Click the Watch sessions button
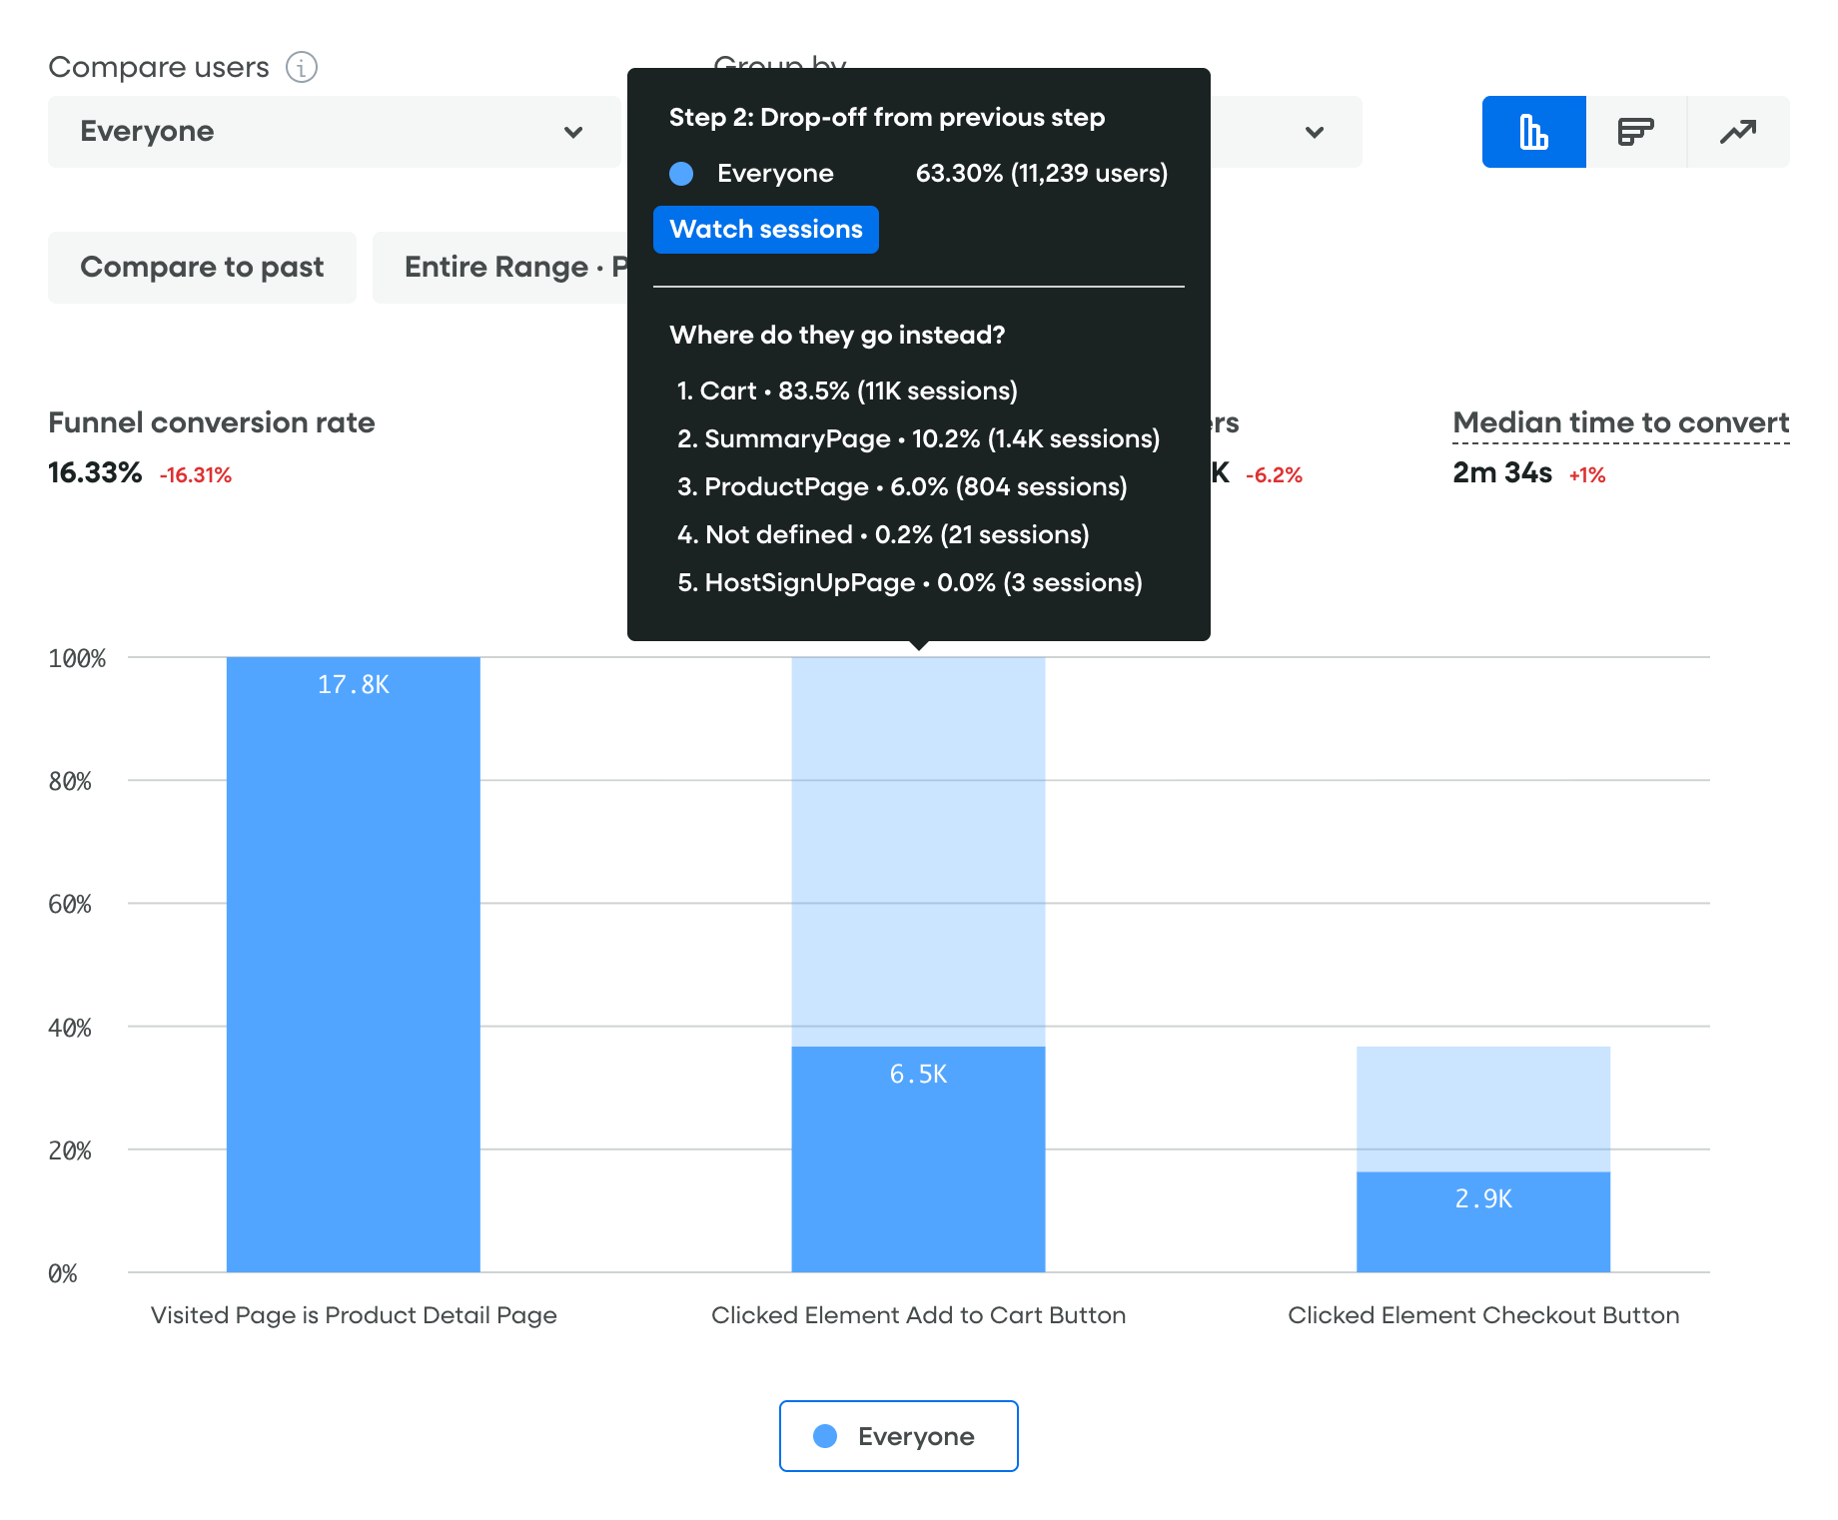This screenshot has width=1838, height=1520. pos(765,229)
